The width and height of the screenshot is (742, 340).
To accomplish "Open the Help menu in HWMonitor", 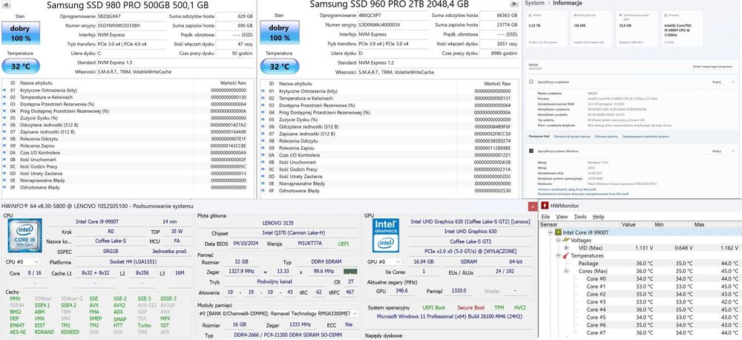I will pyautogui.click(x=598, y=217).
